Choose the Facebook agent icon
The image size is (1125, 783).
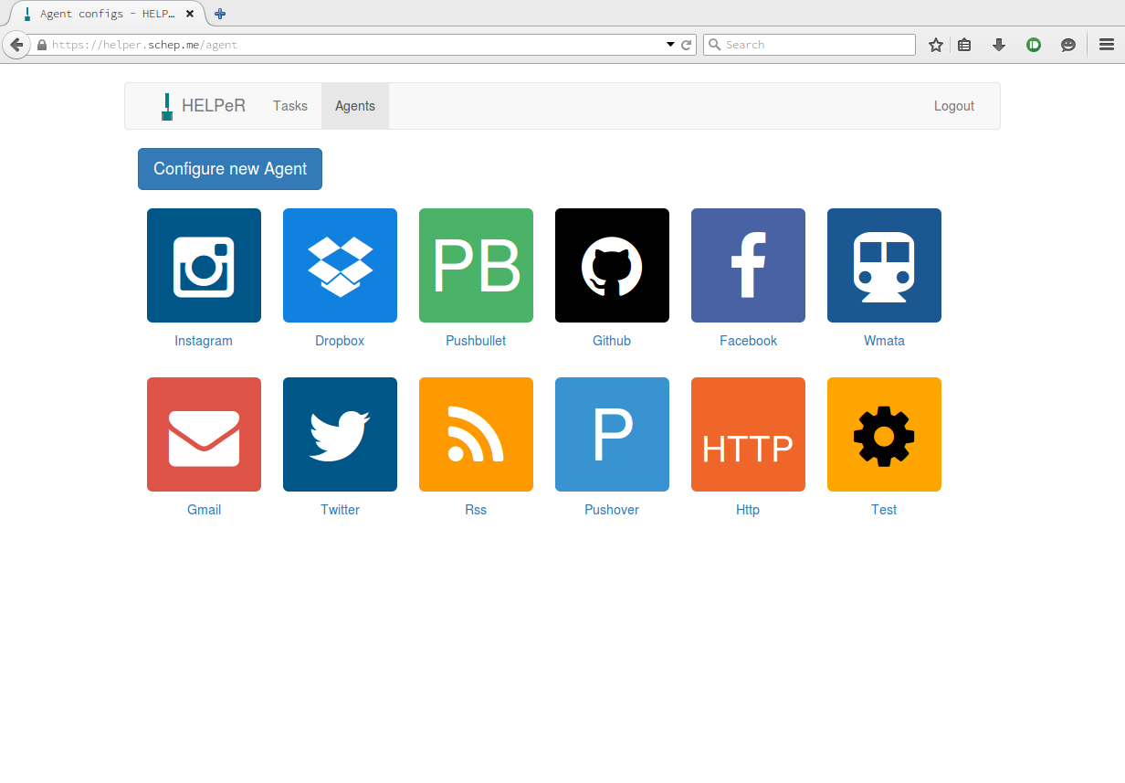pos(748,266)
